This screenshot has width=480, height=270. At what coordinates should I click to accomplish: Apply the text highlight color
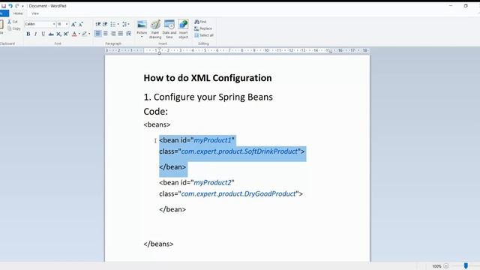click(84, 34)
